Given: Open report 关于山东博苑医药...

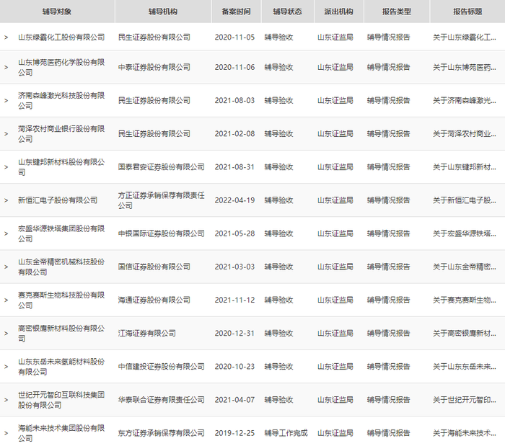Looking at the screenshot, I should 465,68.
